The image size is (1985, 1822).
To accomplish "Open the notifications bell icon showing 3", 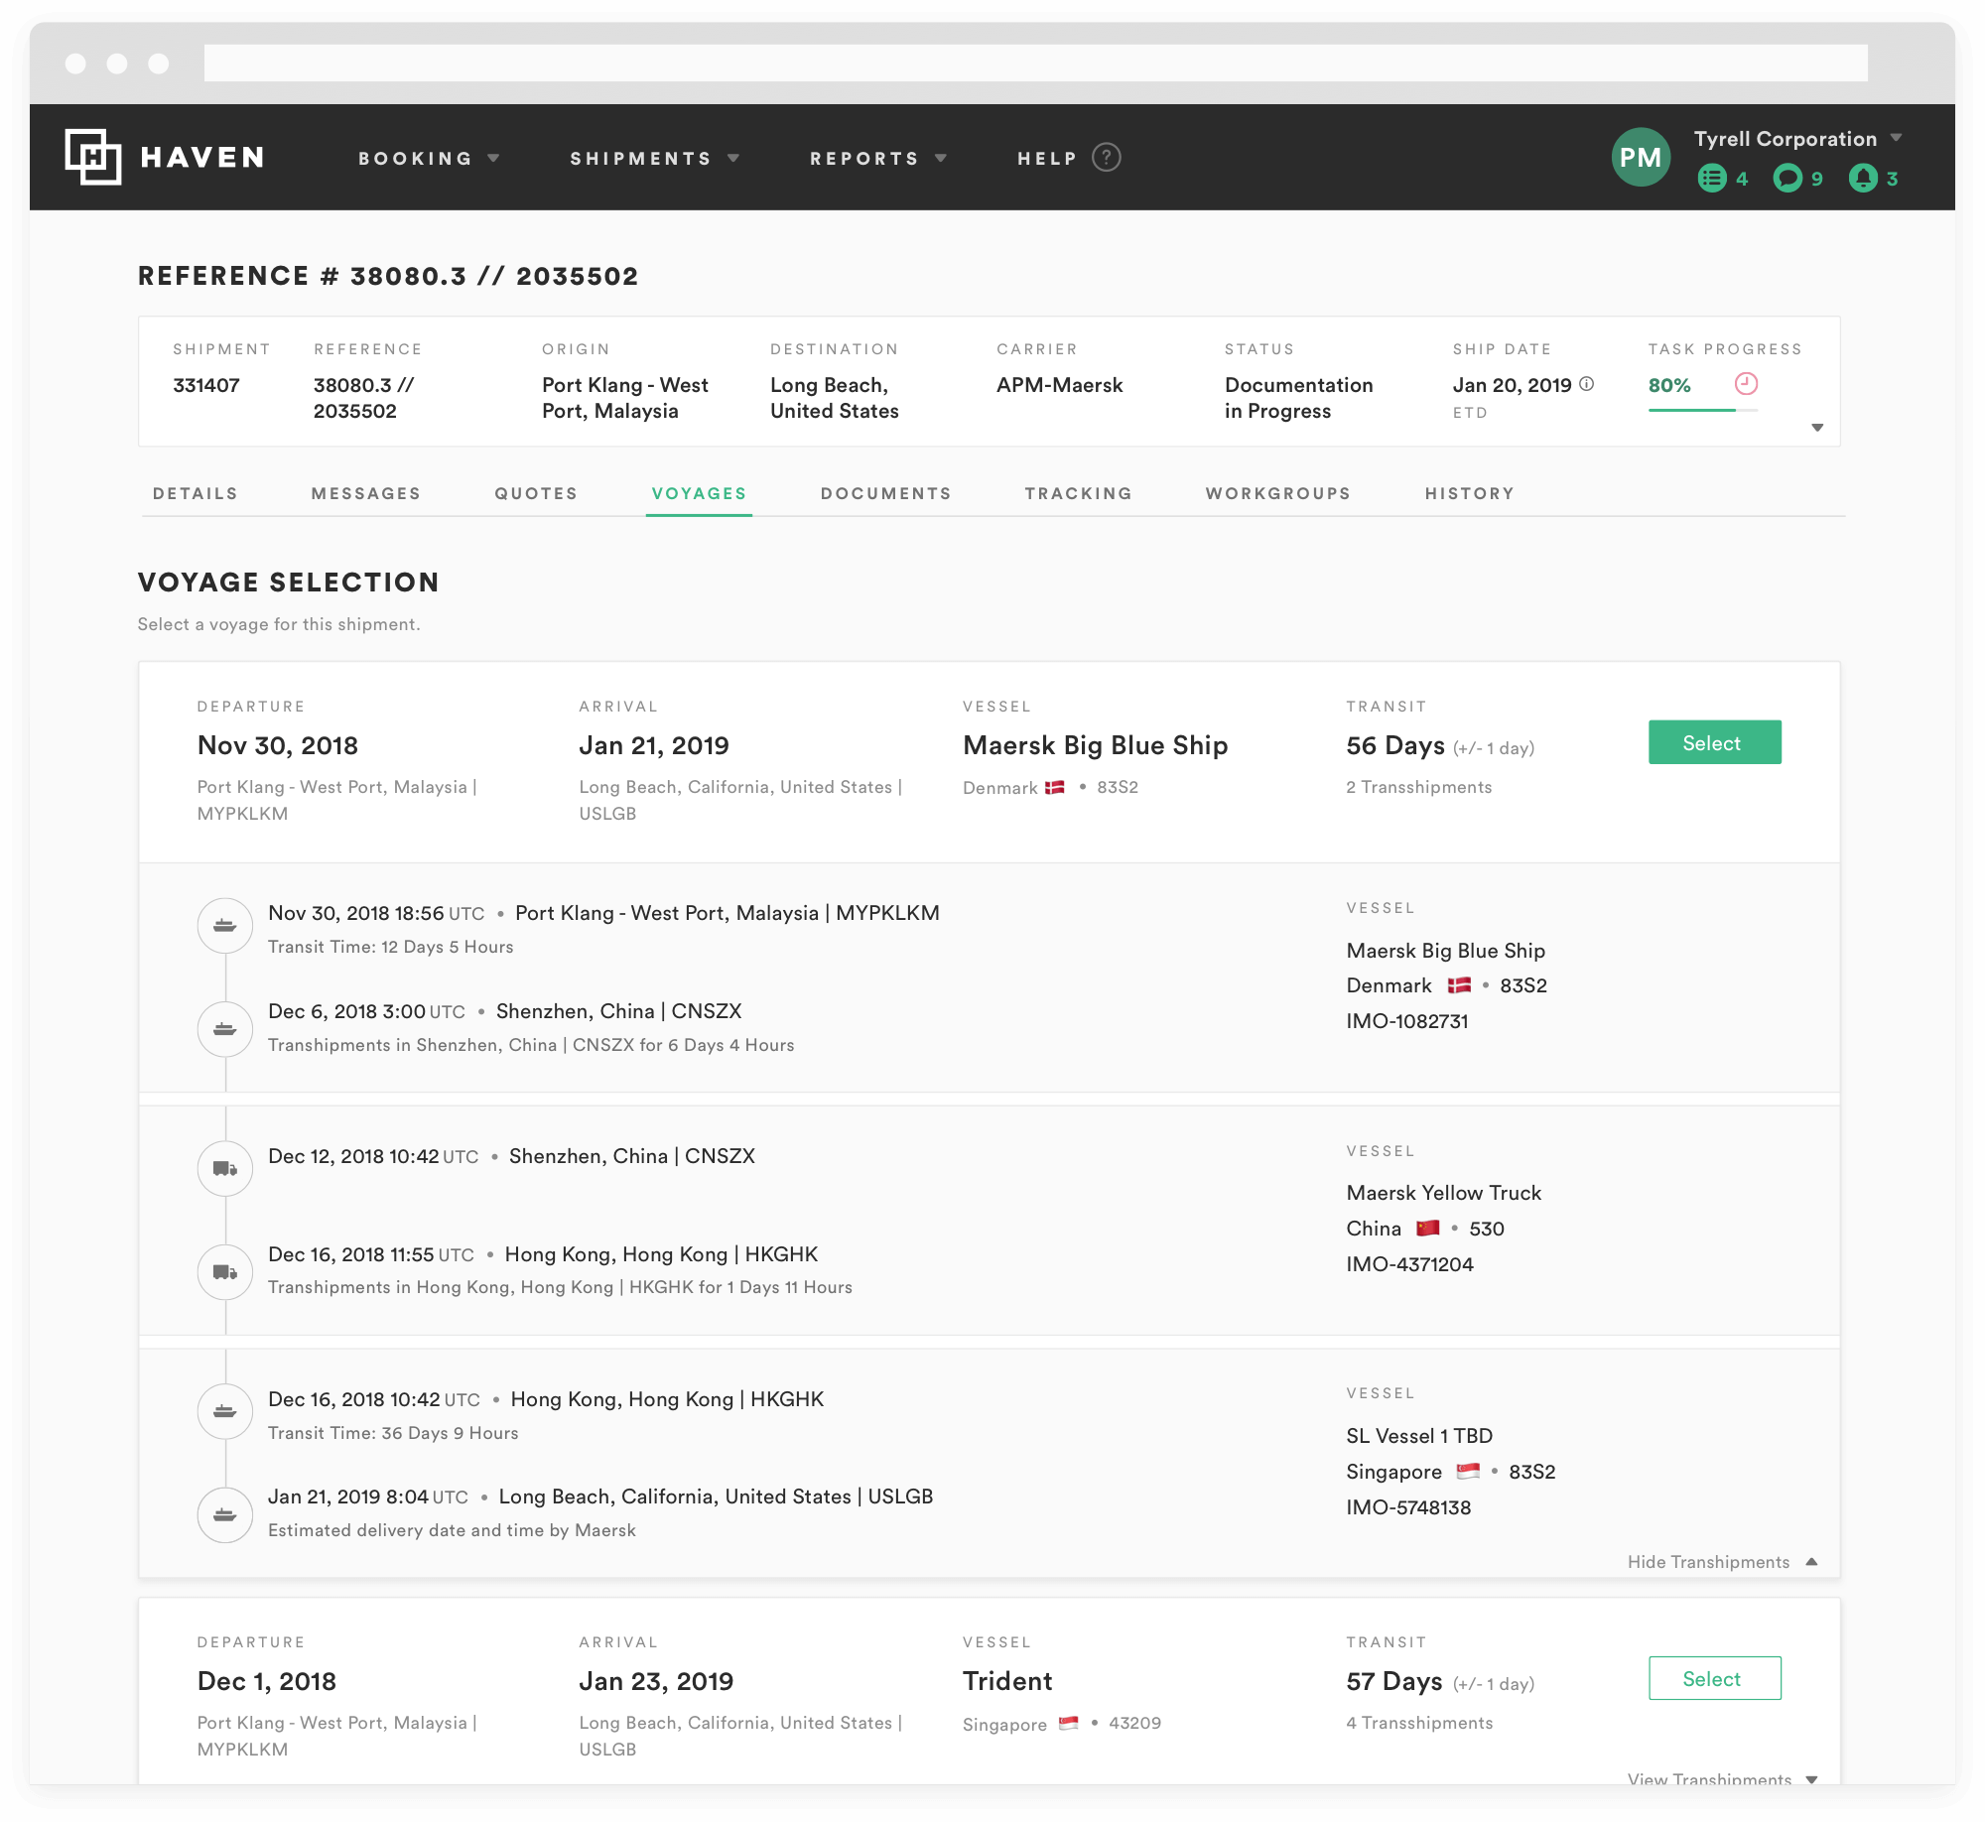I will coord(1863,179).
